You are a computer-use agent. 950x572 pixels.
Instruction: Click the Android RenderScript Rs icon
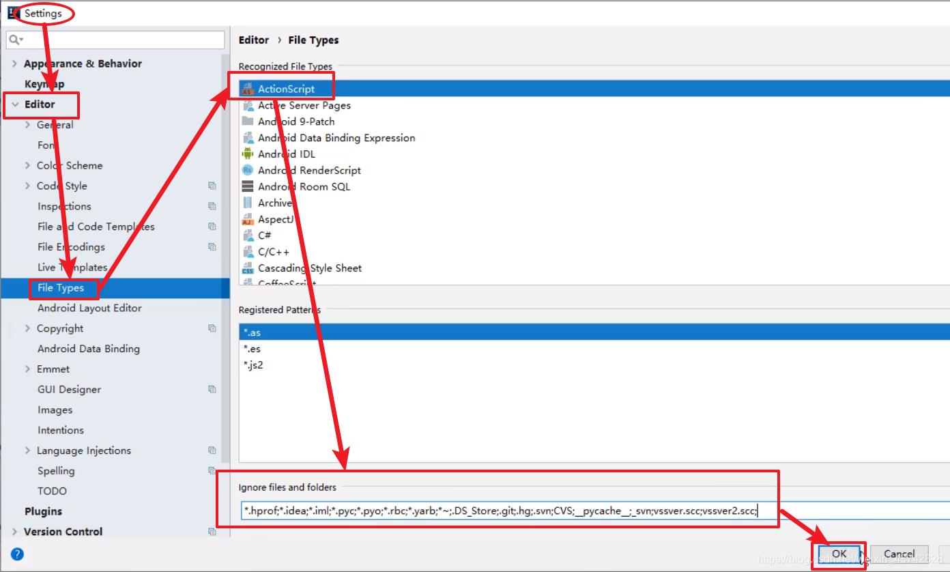click(x=248, y=171)
